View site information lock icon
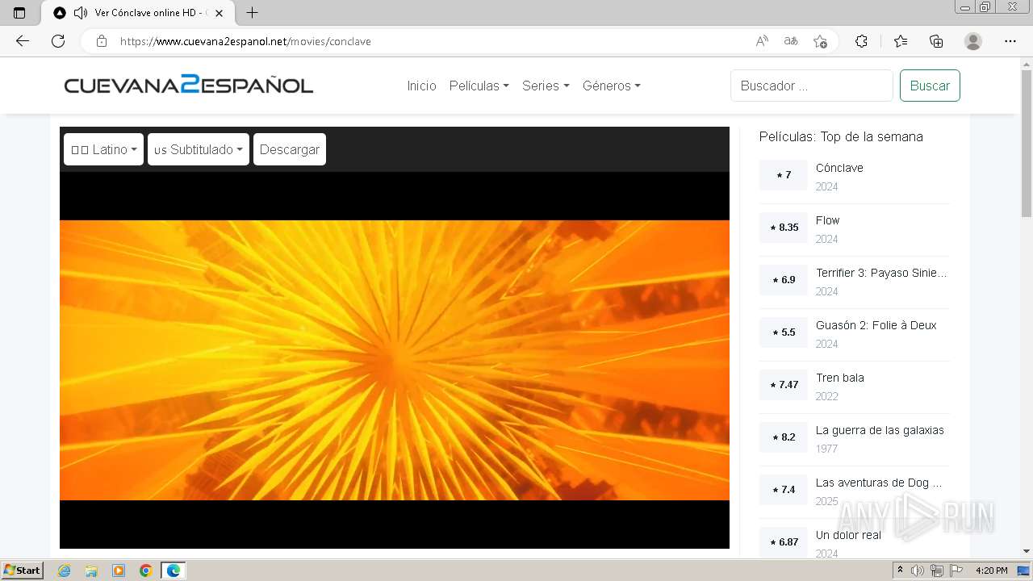The height and width of the screenshot is (581, 1033). 102,41
